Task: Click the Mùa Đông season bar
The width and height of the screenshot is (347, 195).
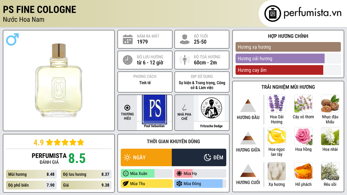Action: [200, 183]
